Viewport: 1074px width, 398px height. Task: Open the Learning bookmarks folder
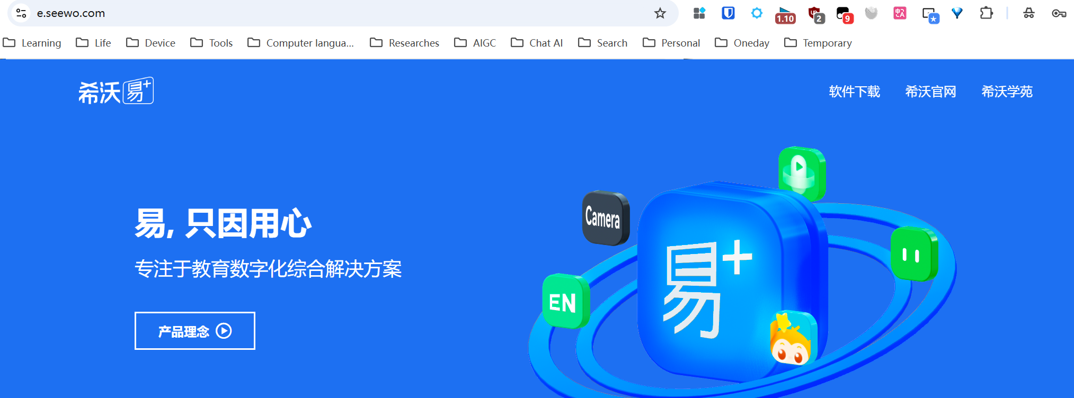tap(32, 43)
